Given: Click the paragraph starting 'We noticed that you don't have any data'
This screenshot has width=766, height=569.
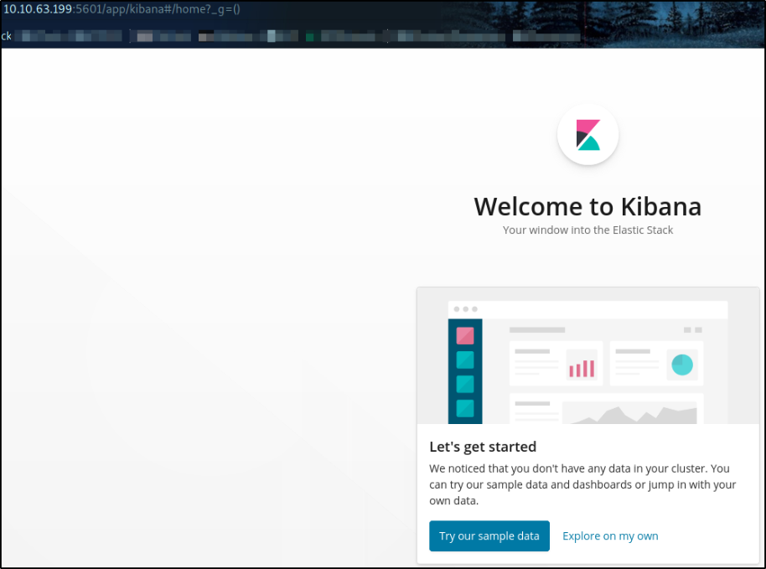Looking at the screenshot, I should tap(582, 484).
